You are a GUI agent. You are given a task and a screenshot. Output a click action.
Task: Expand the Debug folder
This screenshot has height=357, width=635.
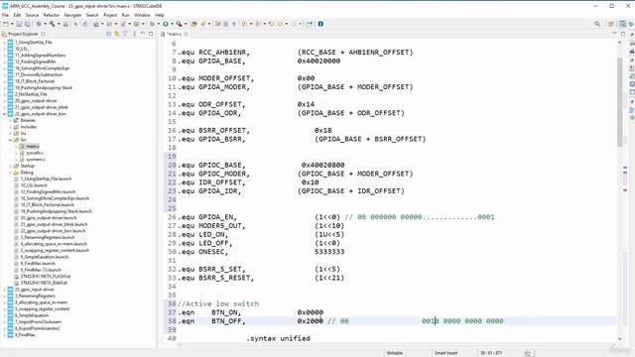tap(10, 173)
